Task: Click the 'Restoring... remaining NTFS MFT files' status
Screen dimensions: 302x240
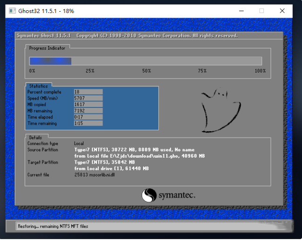Action: [53, 227]
